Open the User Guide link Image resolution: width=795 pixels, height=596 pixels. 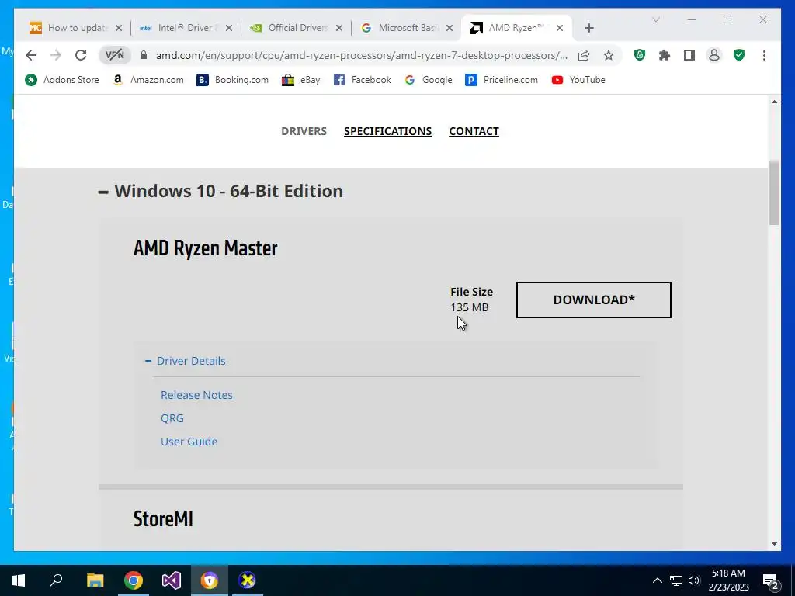pos(189,442)
